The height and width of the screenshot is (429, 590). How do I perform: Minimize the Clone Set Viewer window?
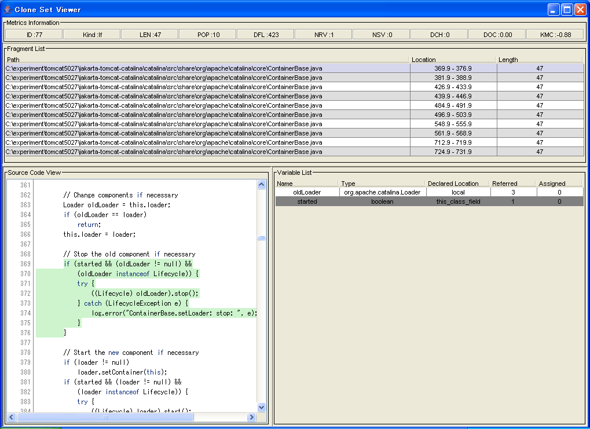(x=554, y=9)
